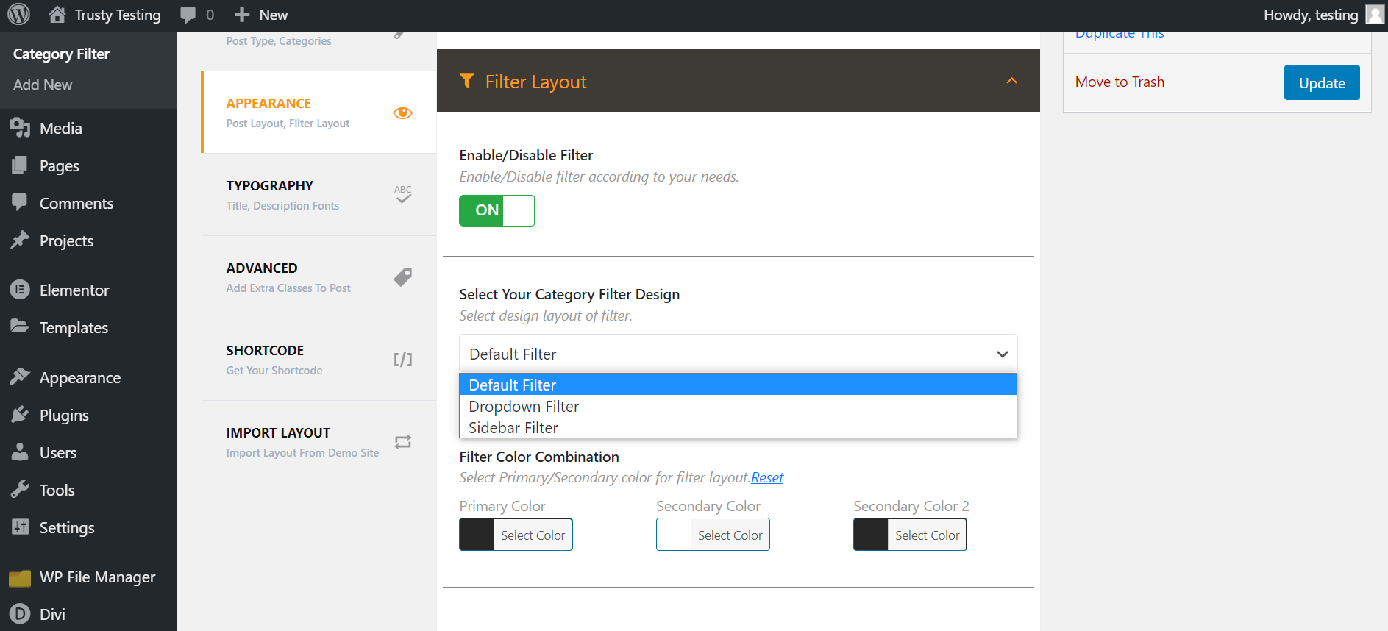This screenshot has width=1388, height=631.
Task: Click the Elementor sidebar icon
Action: (x=20, y=290)
